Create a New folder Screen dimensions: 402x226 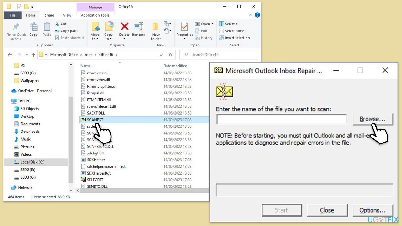tap(156, 31)
